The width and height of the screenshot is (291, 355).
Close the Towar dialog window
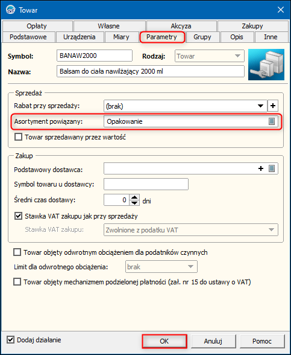click(x=281, y=10)
